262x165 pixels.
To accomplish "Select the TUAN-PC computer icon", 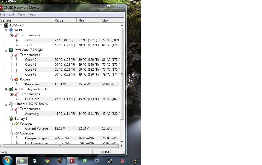I will coord(6,25).
